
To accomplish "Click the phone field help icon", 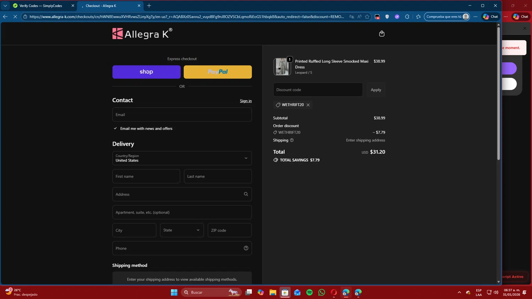I will (246, 248).
